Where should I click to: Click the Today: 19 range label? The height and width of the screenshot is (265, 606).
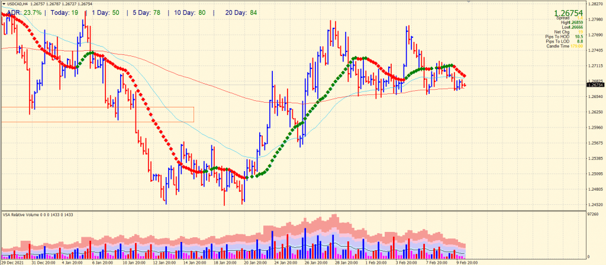coord(64,13)
